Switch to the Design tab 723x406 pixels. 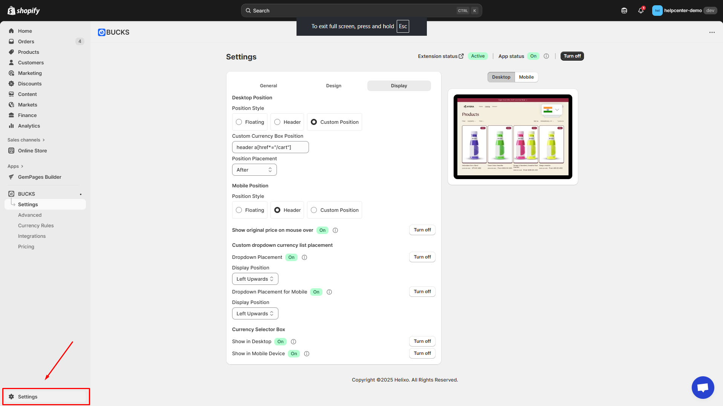point(333,86)
